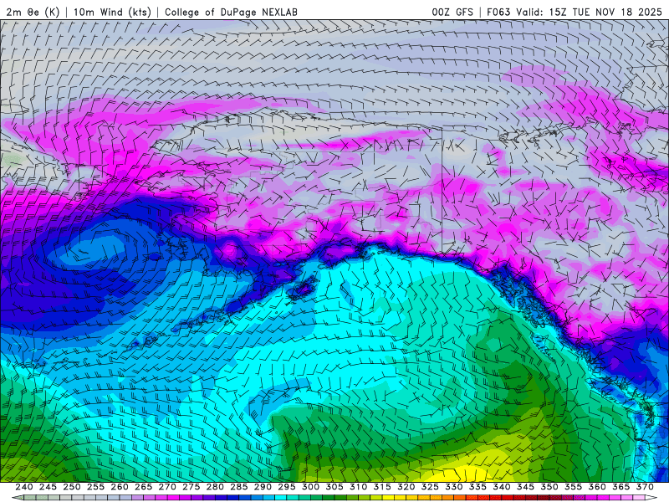Click the 330 colorbar label

(x=454, y=487)
